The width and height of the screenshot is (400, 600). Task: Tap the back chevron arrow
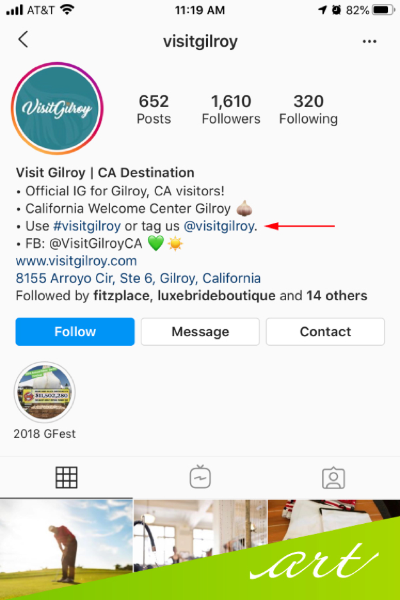[23, 40]
